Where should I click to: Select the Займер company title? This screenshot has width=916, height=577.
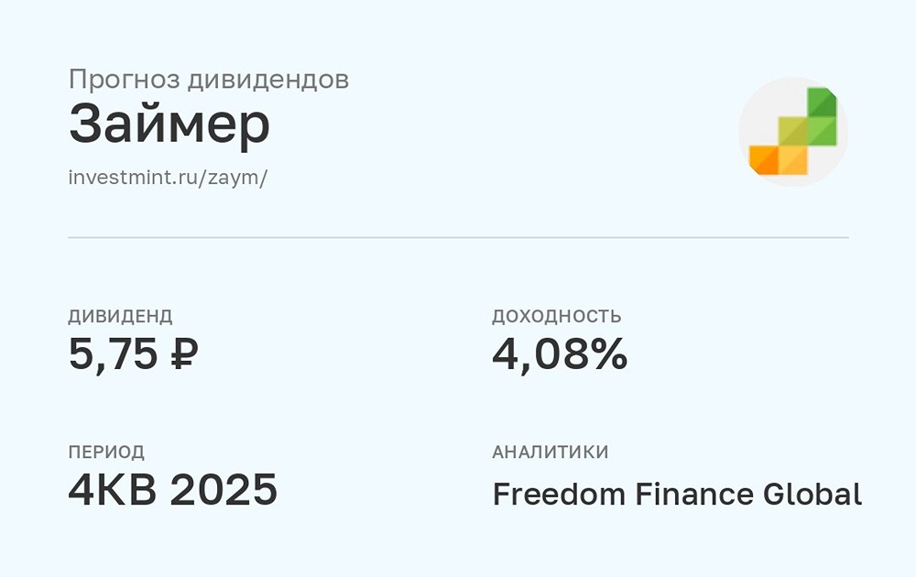click(x=169, y=126)
